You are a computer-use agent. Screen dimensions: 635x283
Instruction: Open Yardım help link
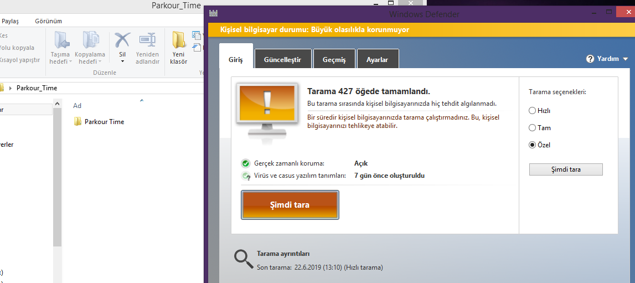pyautogui.click(x=608, y=59)
